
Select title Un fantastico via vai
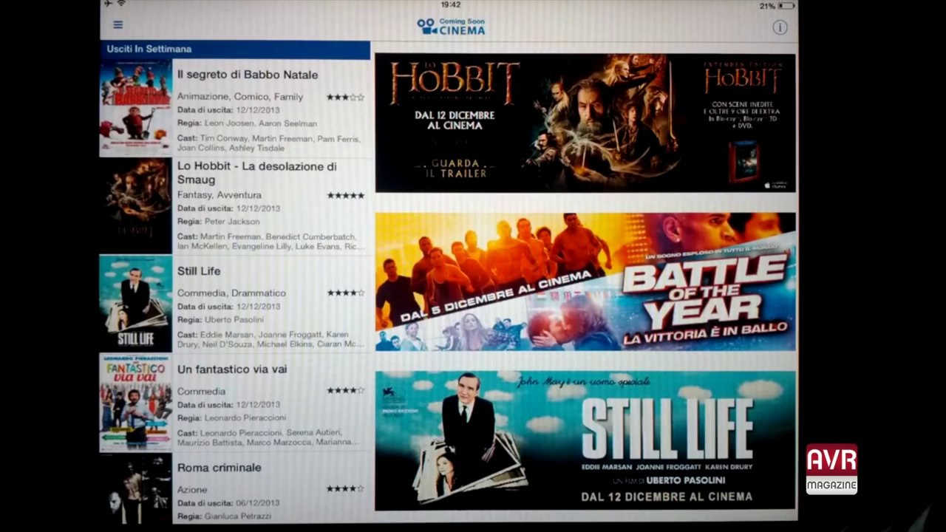(x=232, y=369)
